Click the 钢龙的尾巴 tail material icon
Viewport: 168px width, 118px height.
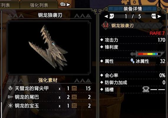10,97
